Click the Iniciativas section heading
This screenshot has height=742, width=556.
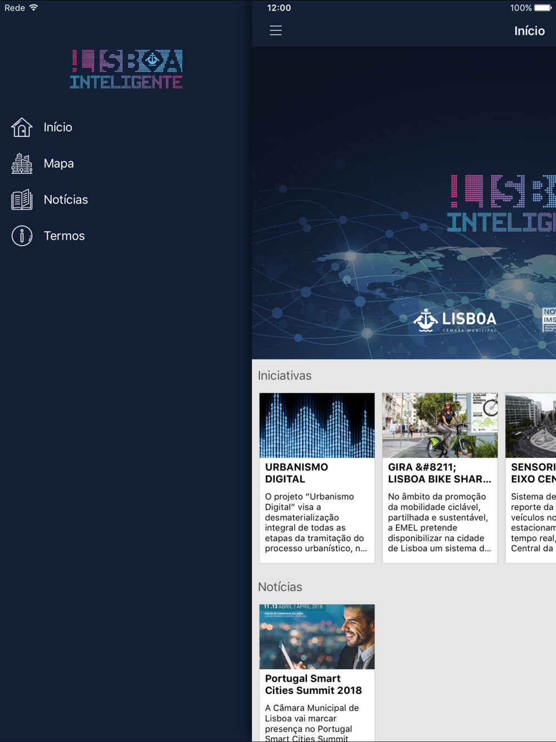click(285, 375)
